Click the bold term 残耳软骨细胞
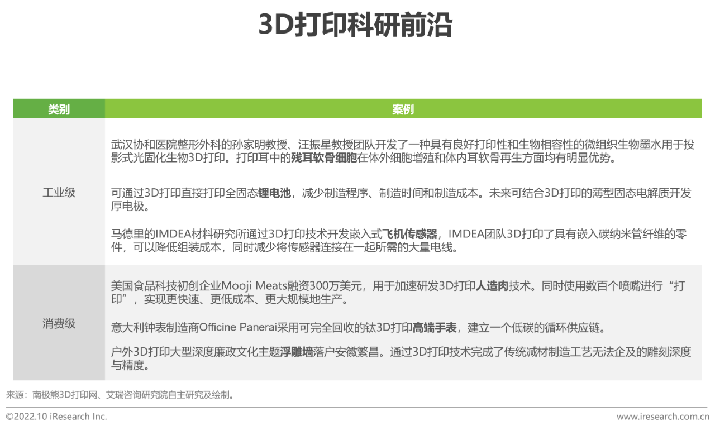This screenshot has height=430, width=715. (x=323, y=158)
